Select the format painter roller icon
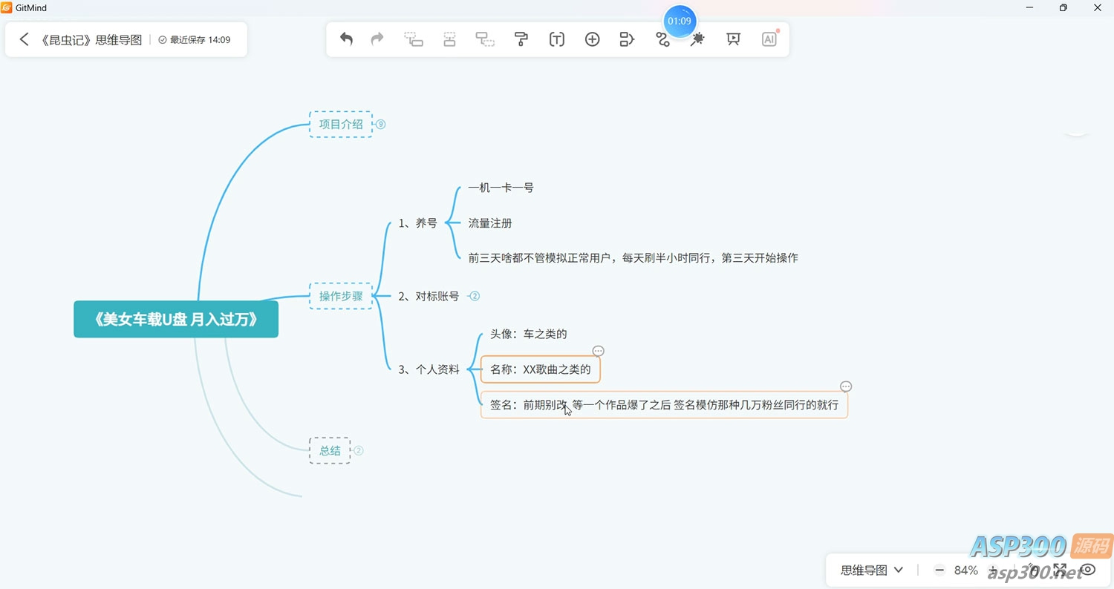 (521, 39)
